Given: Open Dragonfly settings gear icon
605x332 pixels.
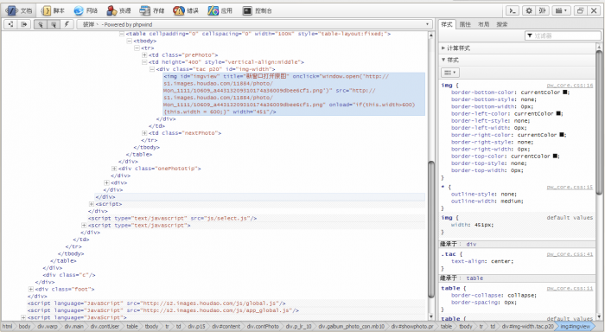Looking at the screenshot, I should pos(529,11).
